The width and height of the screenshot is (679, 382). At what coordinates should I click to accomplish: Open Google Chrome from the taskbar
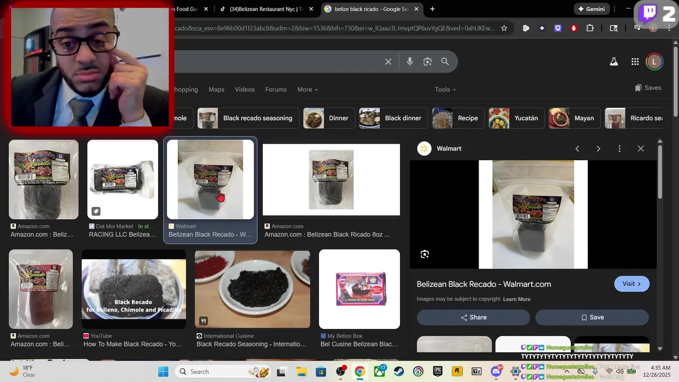(x=360, y=371)
